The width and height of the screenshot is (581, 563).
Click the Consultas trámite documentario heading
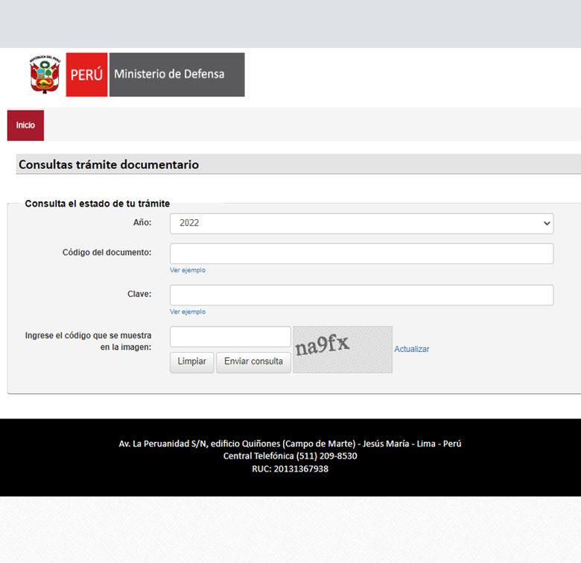click(109, 165)
